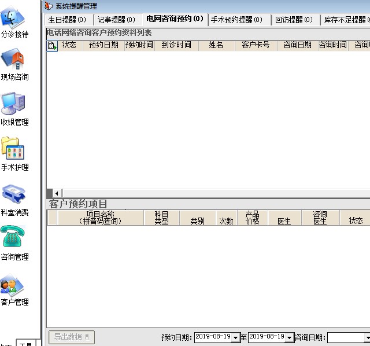
Task: Open the 收银管理 module icon
Action: [13, 104]
